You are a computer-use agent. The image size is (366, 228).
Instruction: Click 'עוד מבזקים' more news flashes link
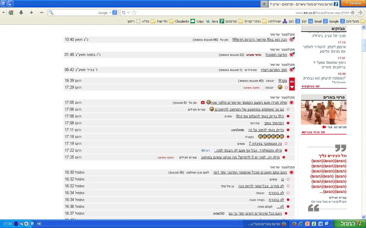click(311, 86)
